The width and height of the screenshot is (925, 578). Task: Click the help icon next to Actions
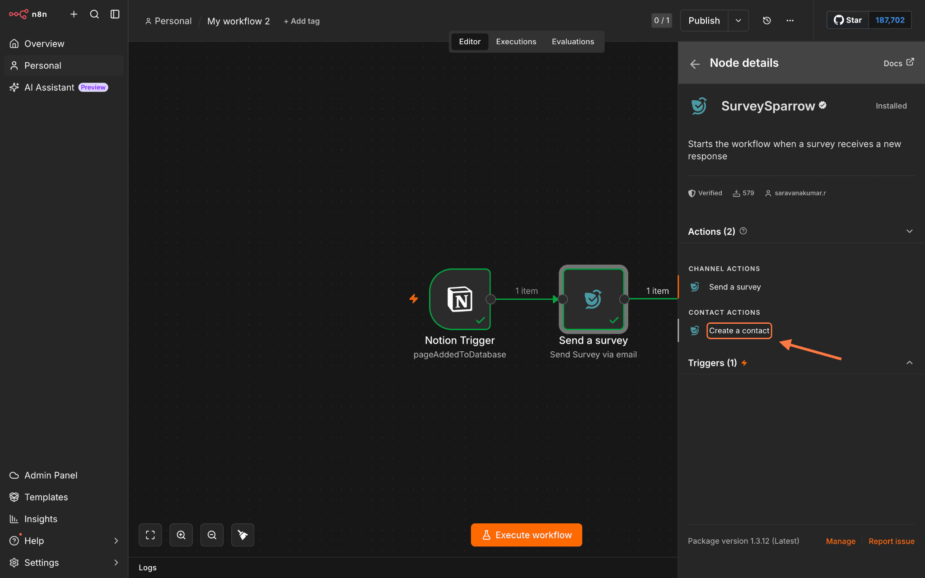(x=743, y=231)
